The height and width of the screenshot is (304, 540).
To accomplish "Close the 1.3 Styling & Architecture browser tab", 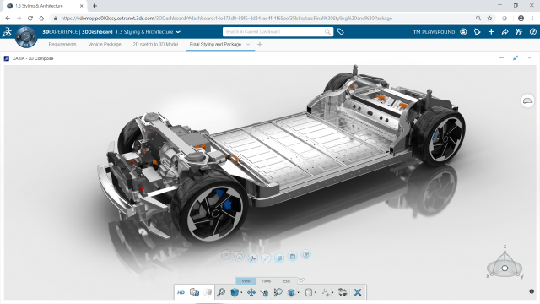I will click(82, 6).
